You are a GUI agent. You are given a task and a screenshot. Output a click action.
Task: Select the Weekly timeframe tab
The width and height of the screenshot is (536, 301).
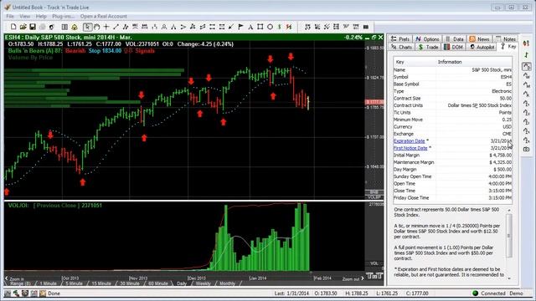pos(203,283)
